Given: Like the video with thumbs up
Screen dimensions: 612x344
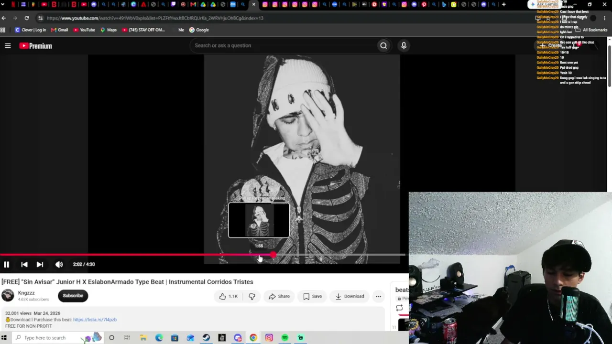Looking at the screenshot, I should pyautogui.click(x=229, y=296).
